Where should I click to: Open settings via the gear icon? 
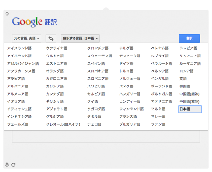point(7,164)
